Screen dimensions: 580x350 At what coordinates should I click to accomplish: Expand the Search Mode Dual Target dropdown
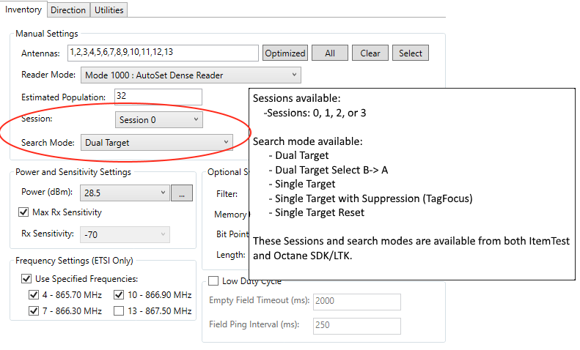pos(157,143)
